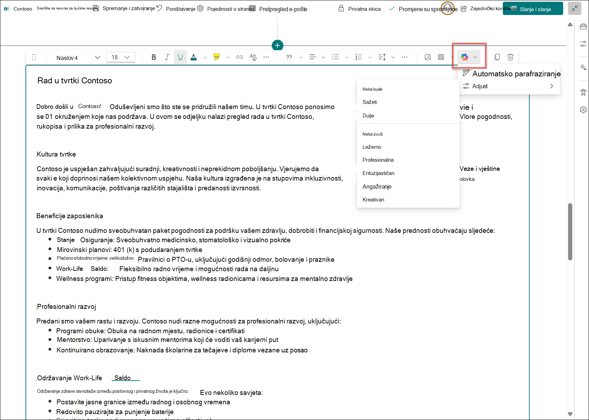
Task: Toggle underline formatting
Action: pos(180,57)
